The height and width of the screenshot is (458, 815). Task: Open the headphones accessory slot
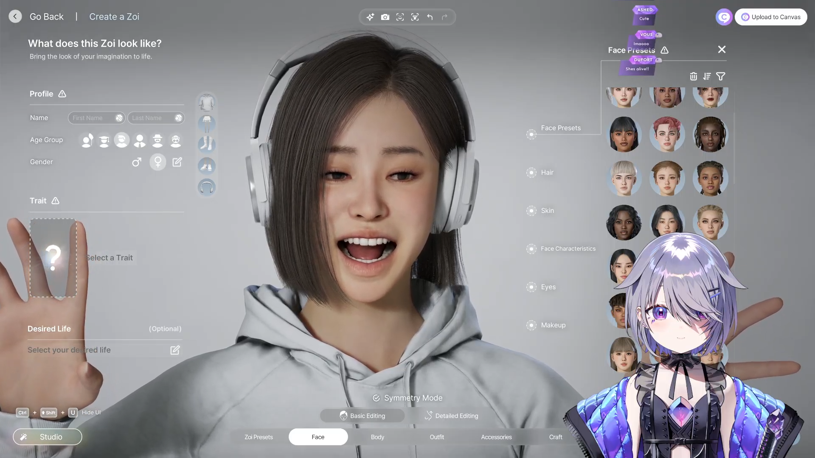coord(207,187)
